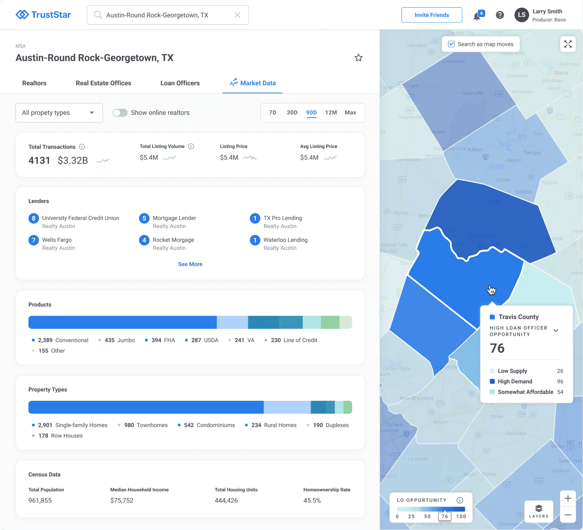Click Conventional segment in Products bar
Screen dimensions: 583x530
click(122, 322)
